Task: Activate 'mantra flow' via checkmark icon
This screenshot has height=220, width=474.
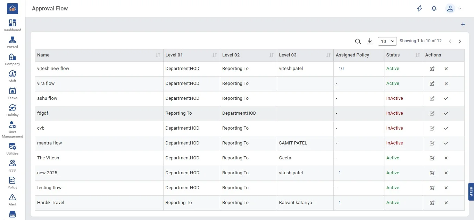Action: pyautogui.click(x=446, y=143)
